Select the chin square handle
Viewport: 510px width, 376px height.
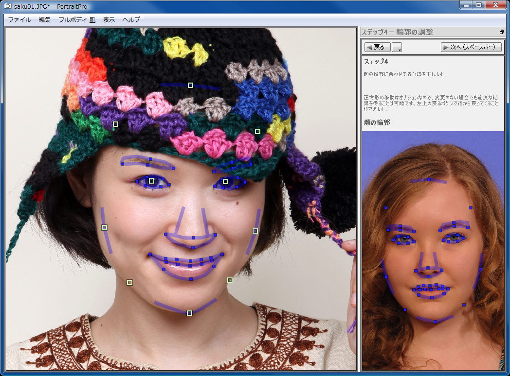click(x=190, y=313)
